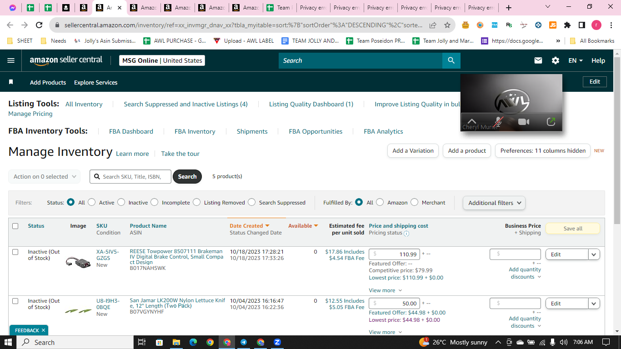Viewport: 621px width, 349px height.
Task: Select Merchant under Fulfilled By
Action: pyautogui.click(x=414, y=202)
